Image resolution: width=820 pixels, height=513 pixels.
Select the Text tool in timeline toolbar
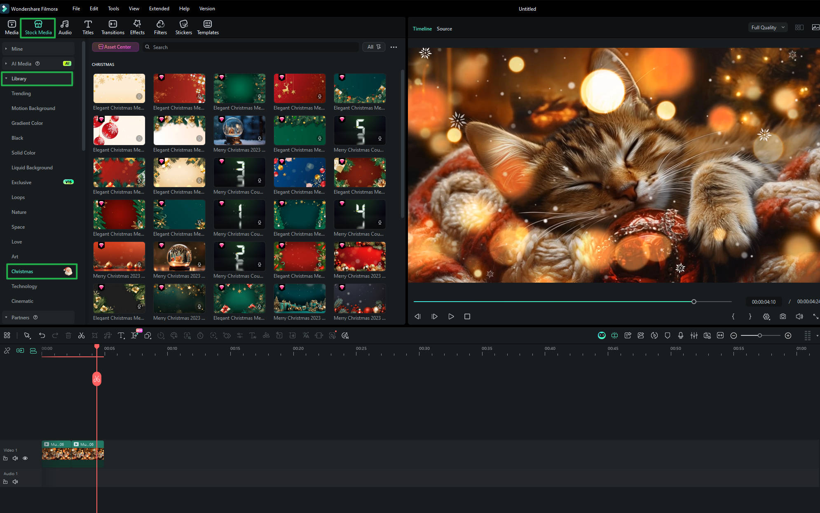pos(121,335)
